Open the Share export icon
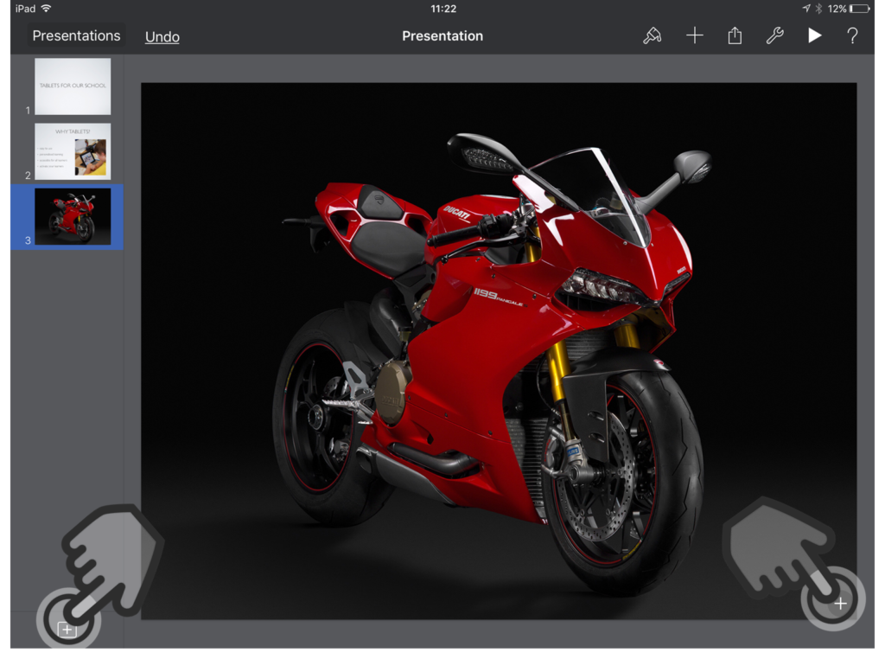The height and width of the screenshot is (672, 885). pos(735,35)
